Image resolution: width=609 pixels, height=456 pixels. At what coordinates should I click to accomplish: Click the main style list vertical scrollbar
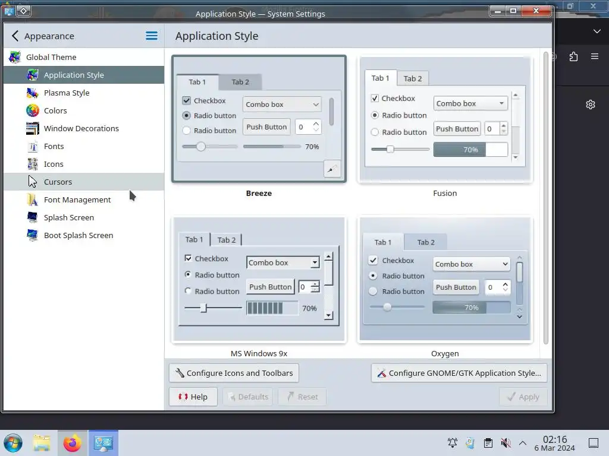tap(546, 198)
